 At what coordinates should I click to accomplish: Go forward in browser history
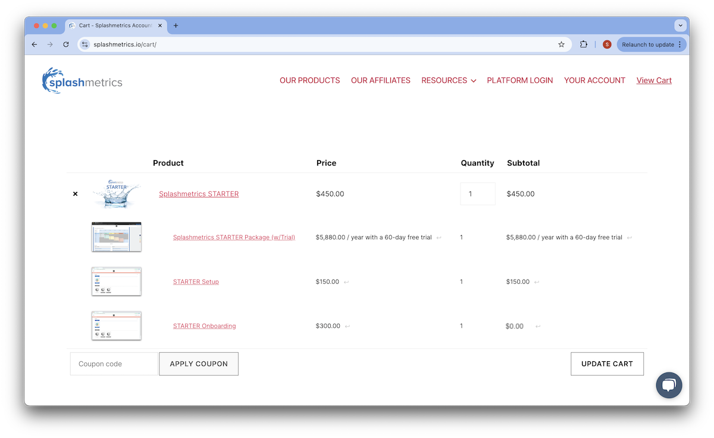50,45
